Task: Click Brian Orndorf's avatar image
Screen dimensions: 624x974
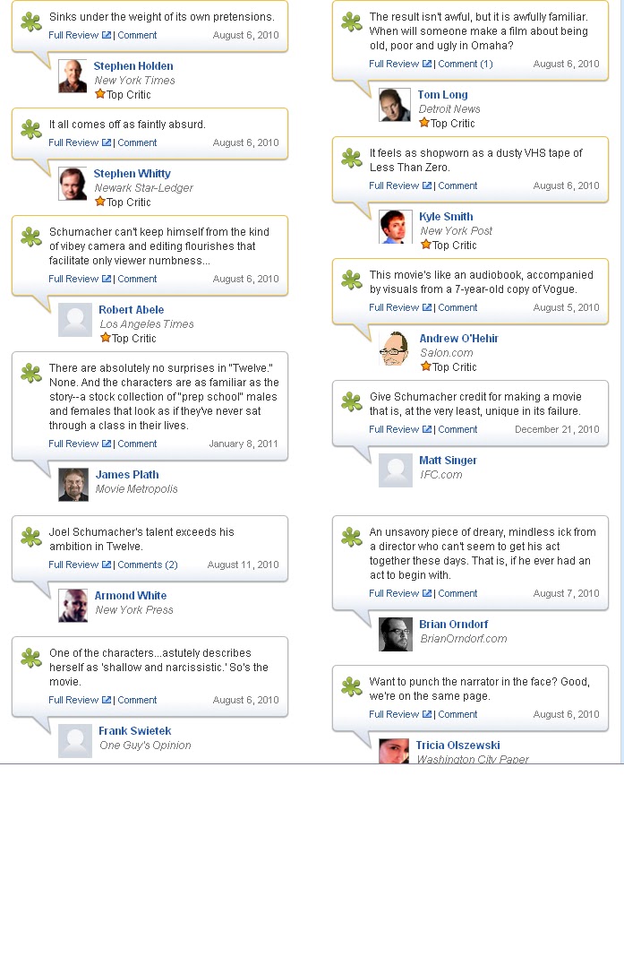Action: click(x=396, y=634)
